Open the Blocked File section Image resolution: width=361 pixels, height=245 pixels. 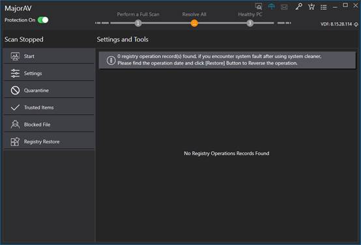(x=49, y=124)
